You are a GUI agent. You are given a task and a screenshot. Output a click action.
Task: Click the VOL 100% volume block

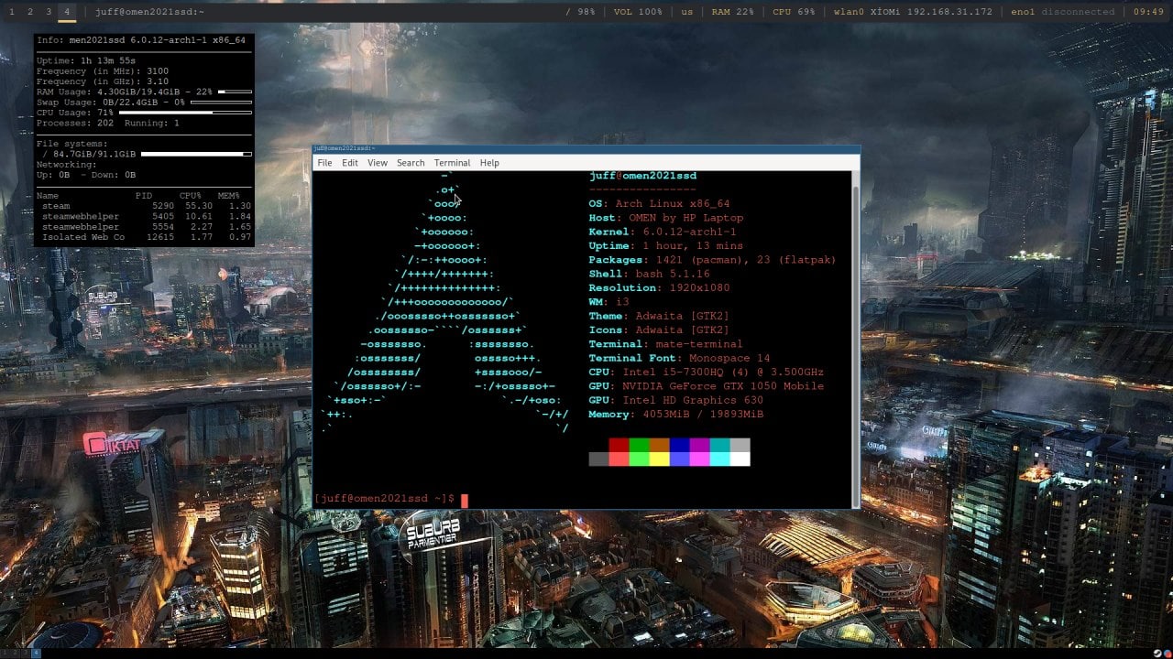coord(638,12)
